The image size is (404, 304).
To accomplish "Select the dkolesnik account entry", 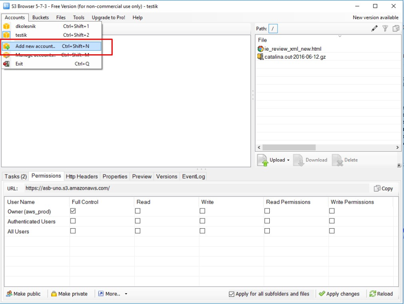I will [52, 26].
